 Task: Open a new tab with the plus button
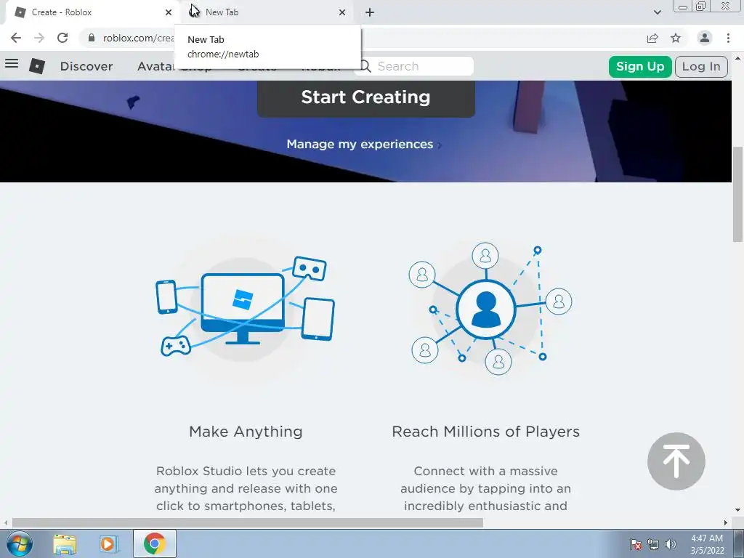(370, 12)
